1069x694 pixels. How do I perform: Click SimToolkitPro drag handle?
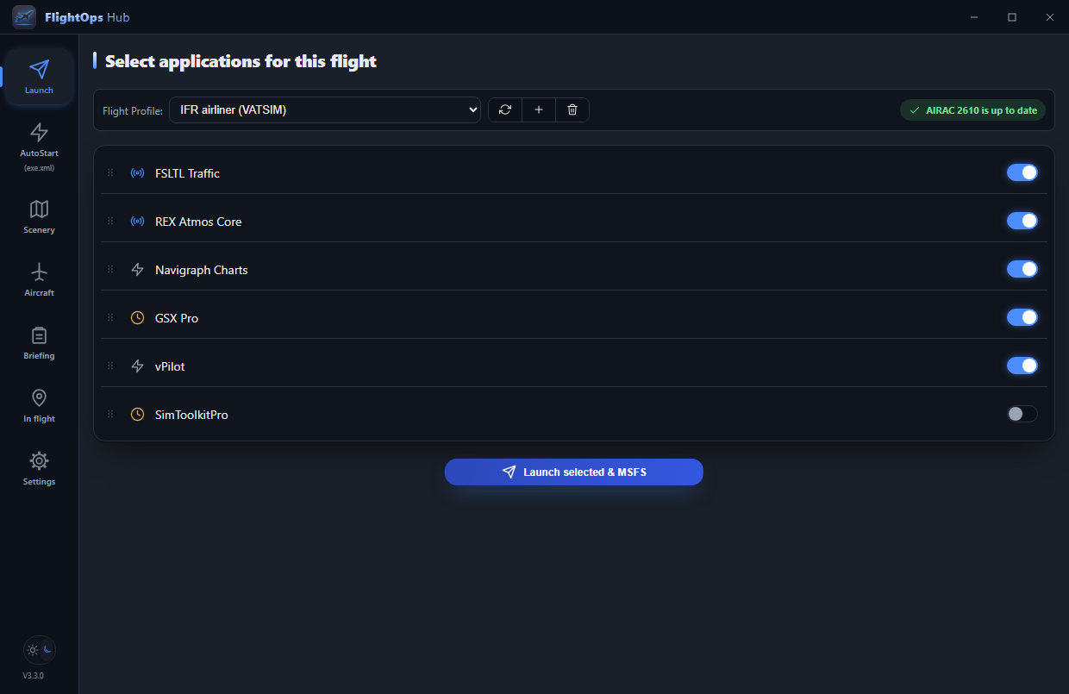110,415
